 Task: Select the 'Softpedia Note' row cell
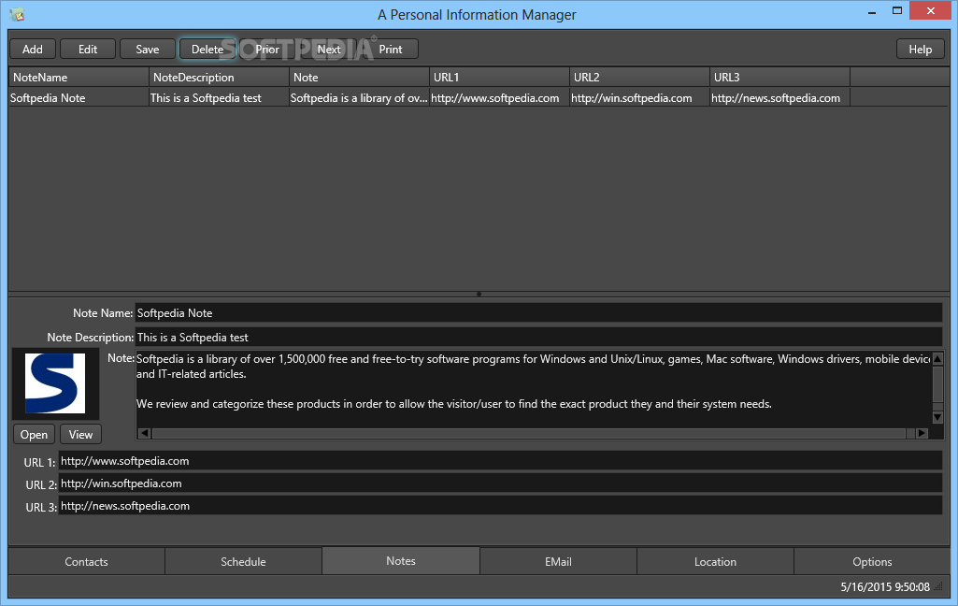pos(79,98)
